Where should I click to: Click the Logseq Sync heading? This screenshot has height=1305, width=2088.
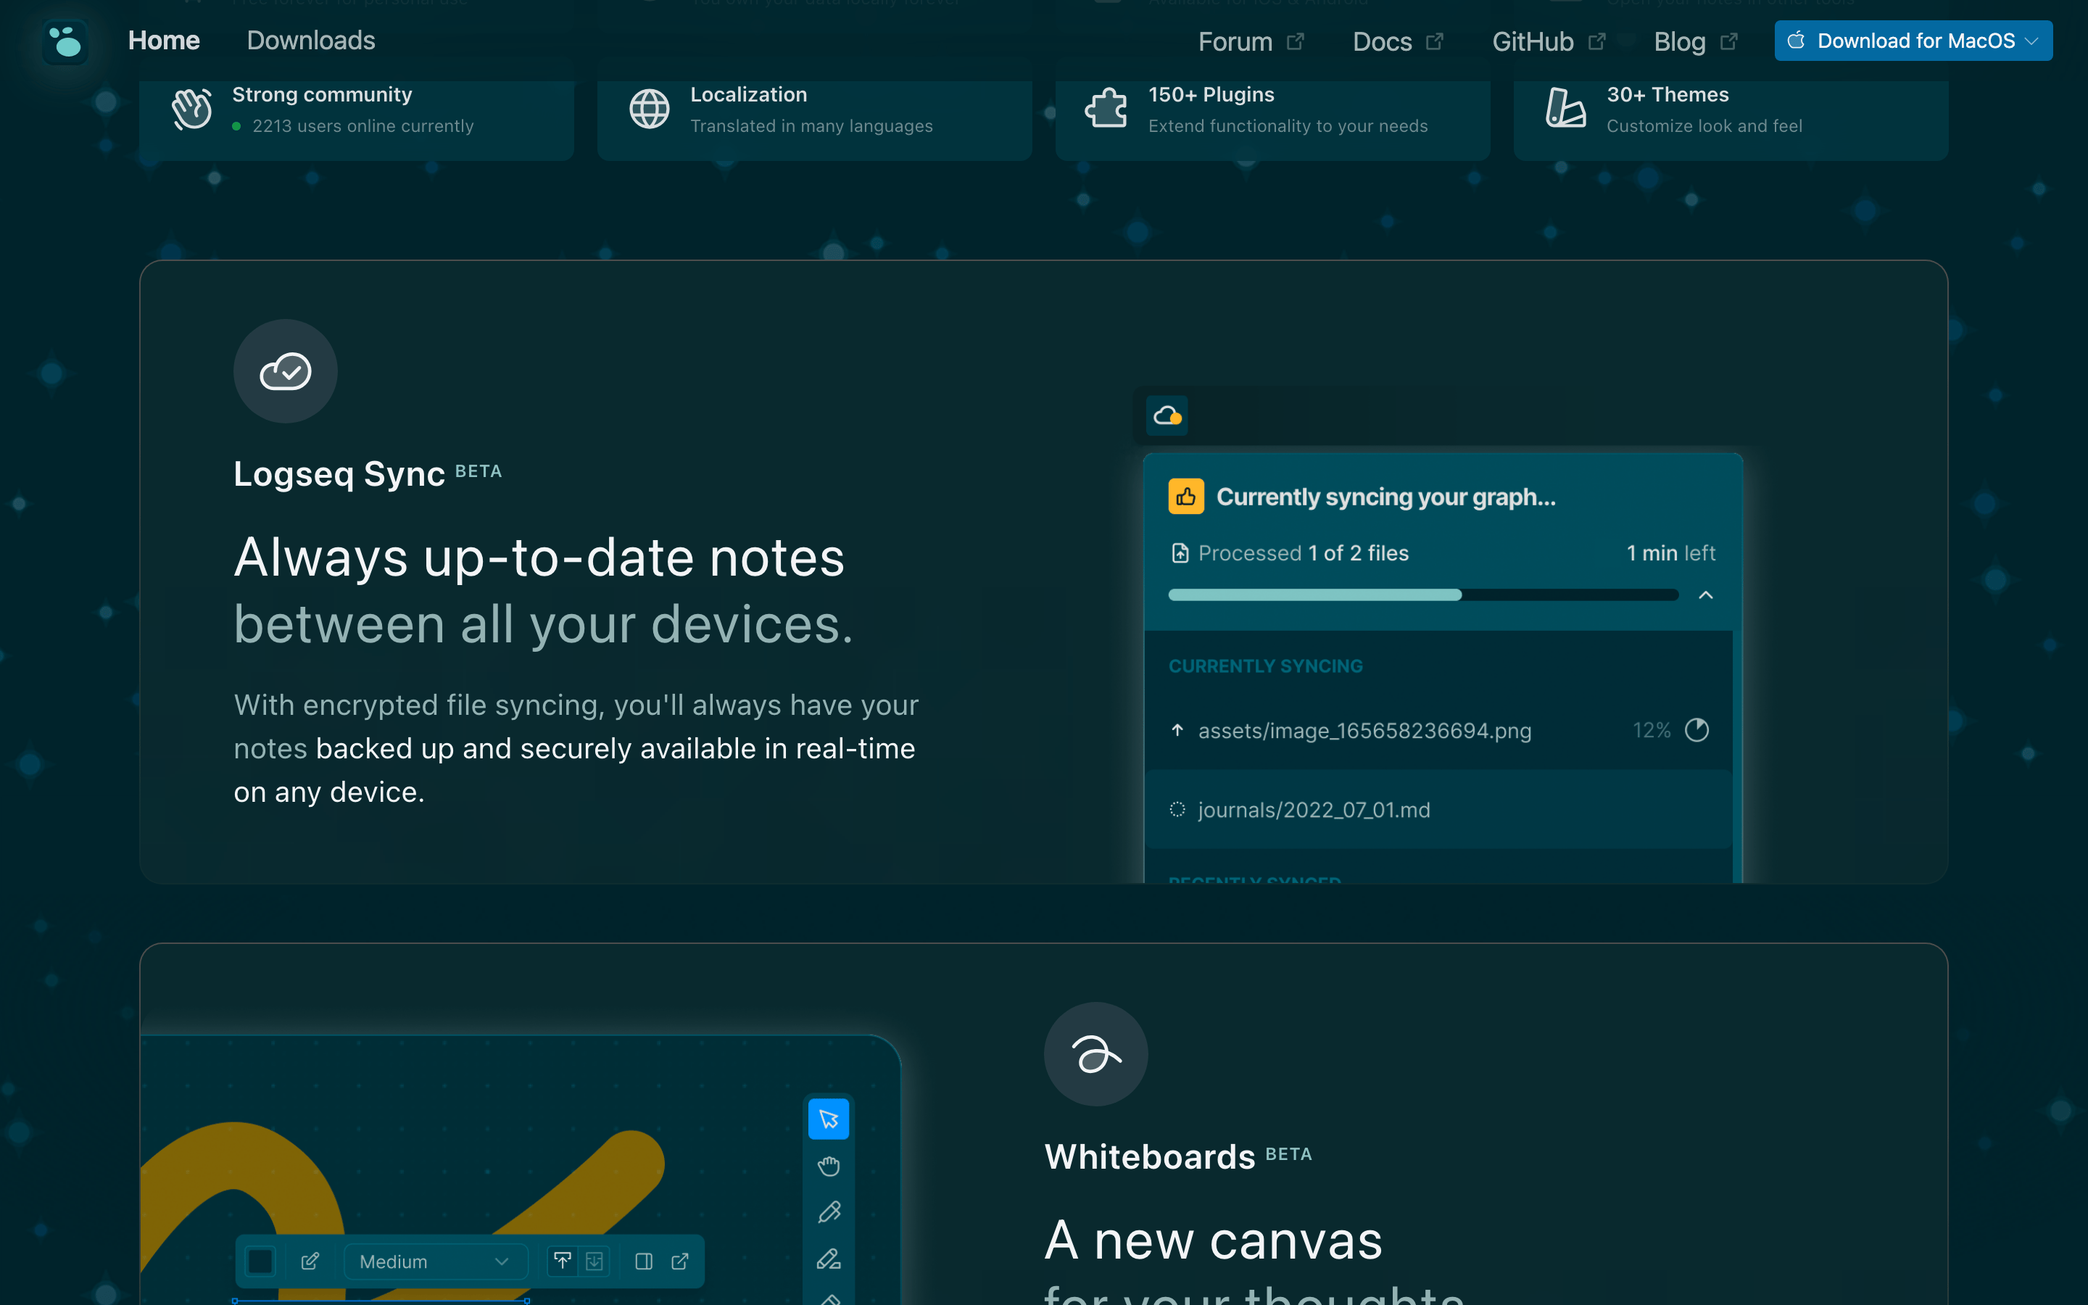[x=339, y=474]
